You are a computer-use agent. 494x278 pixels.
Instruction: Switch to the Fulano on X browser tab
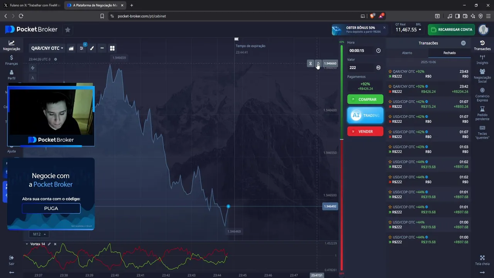(32, 5)
